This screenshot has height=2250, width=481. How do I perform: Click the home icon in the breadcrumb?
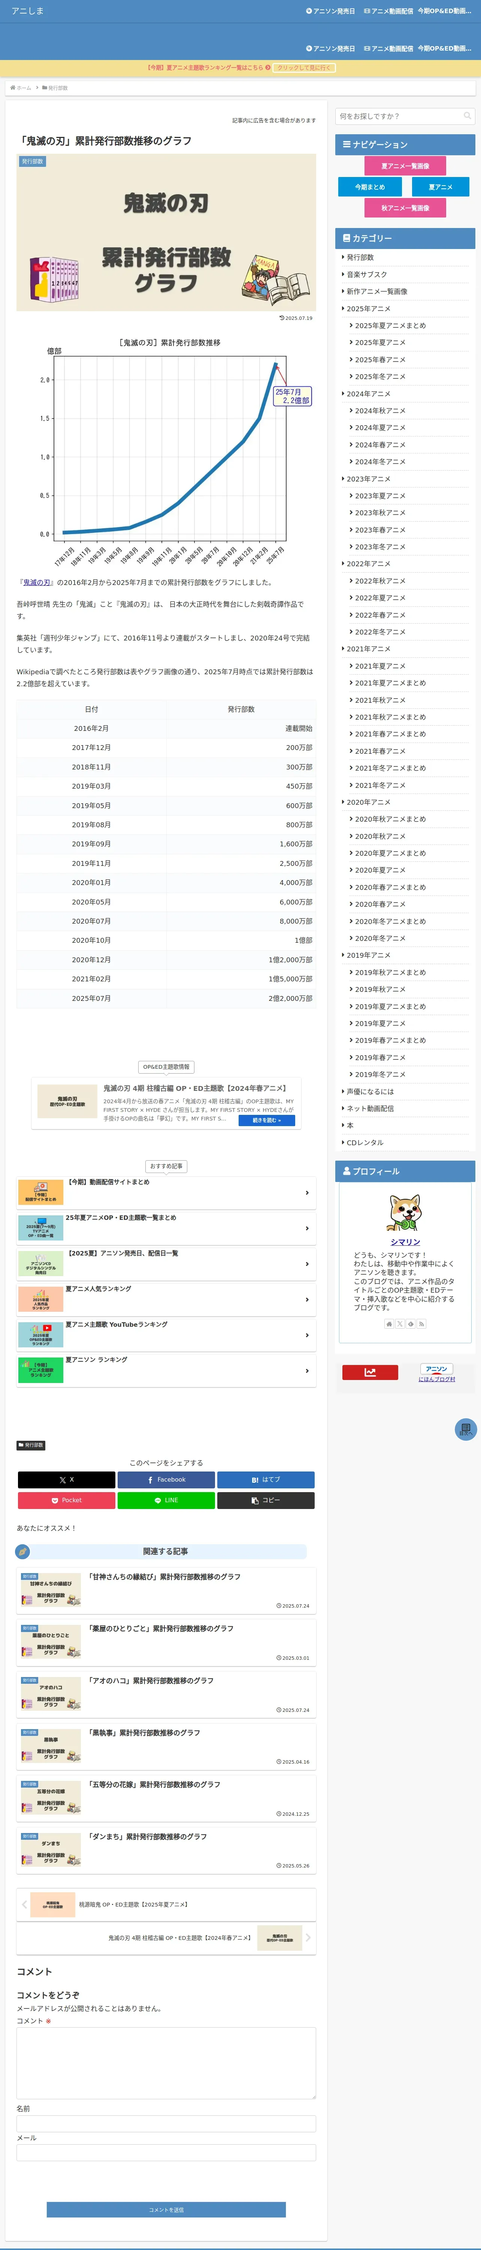[13, 88]
